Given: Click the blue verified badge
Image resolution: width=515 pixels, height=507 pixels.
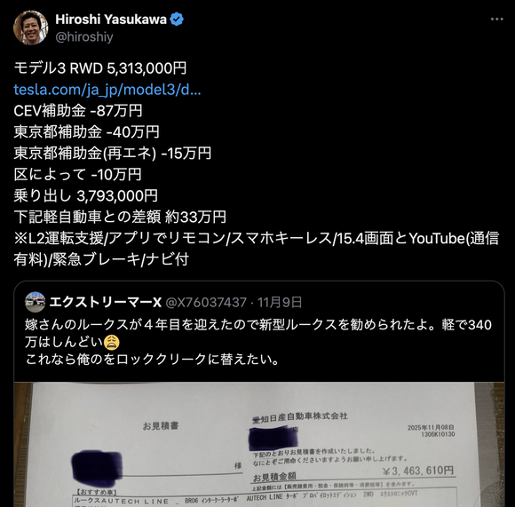Looking at the screenshot, I should [177, 20].
